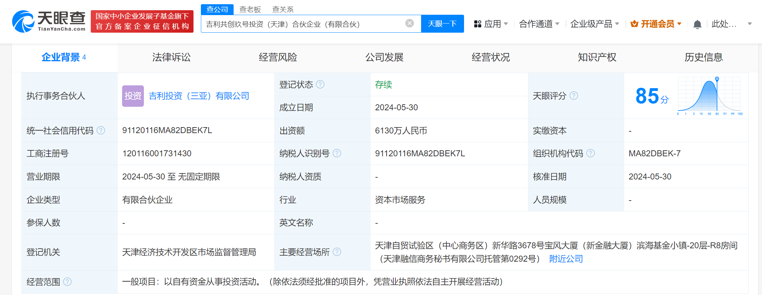Show help for 统一社会信用代码
762x295 pixels.
[101, 130]
